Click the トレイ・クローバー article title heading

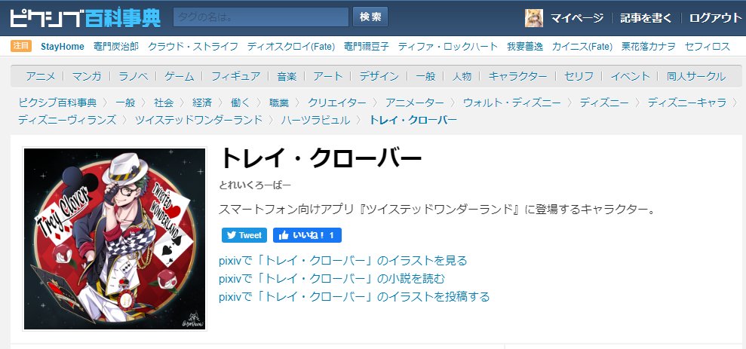[320, 158]
